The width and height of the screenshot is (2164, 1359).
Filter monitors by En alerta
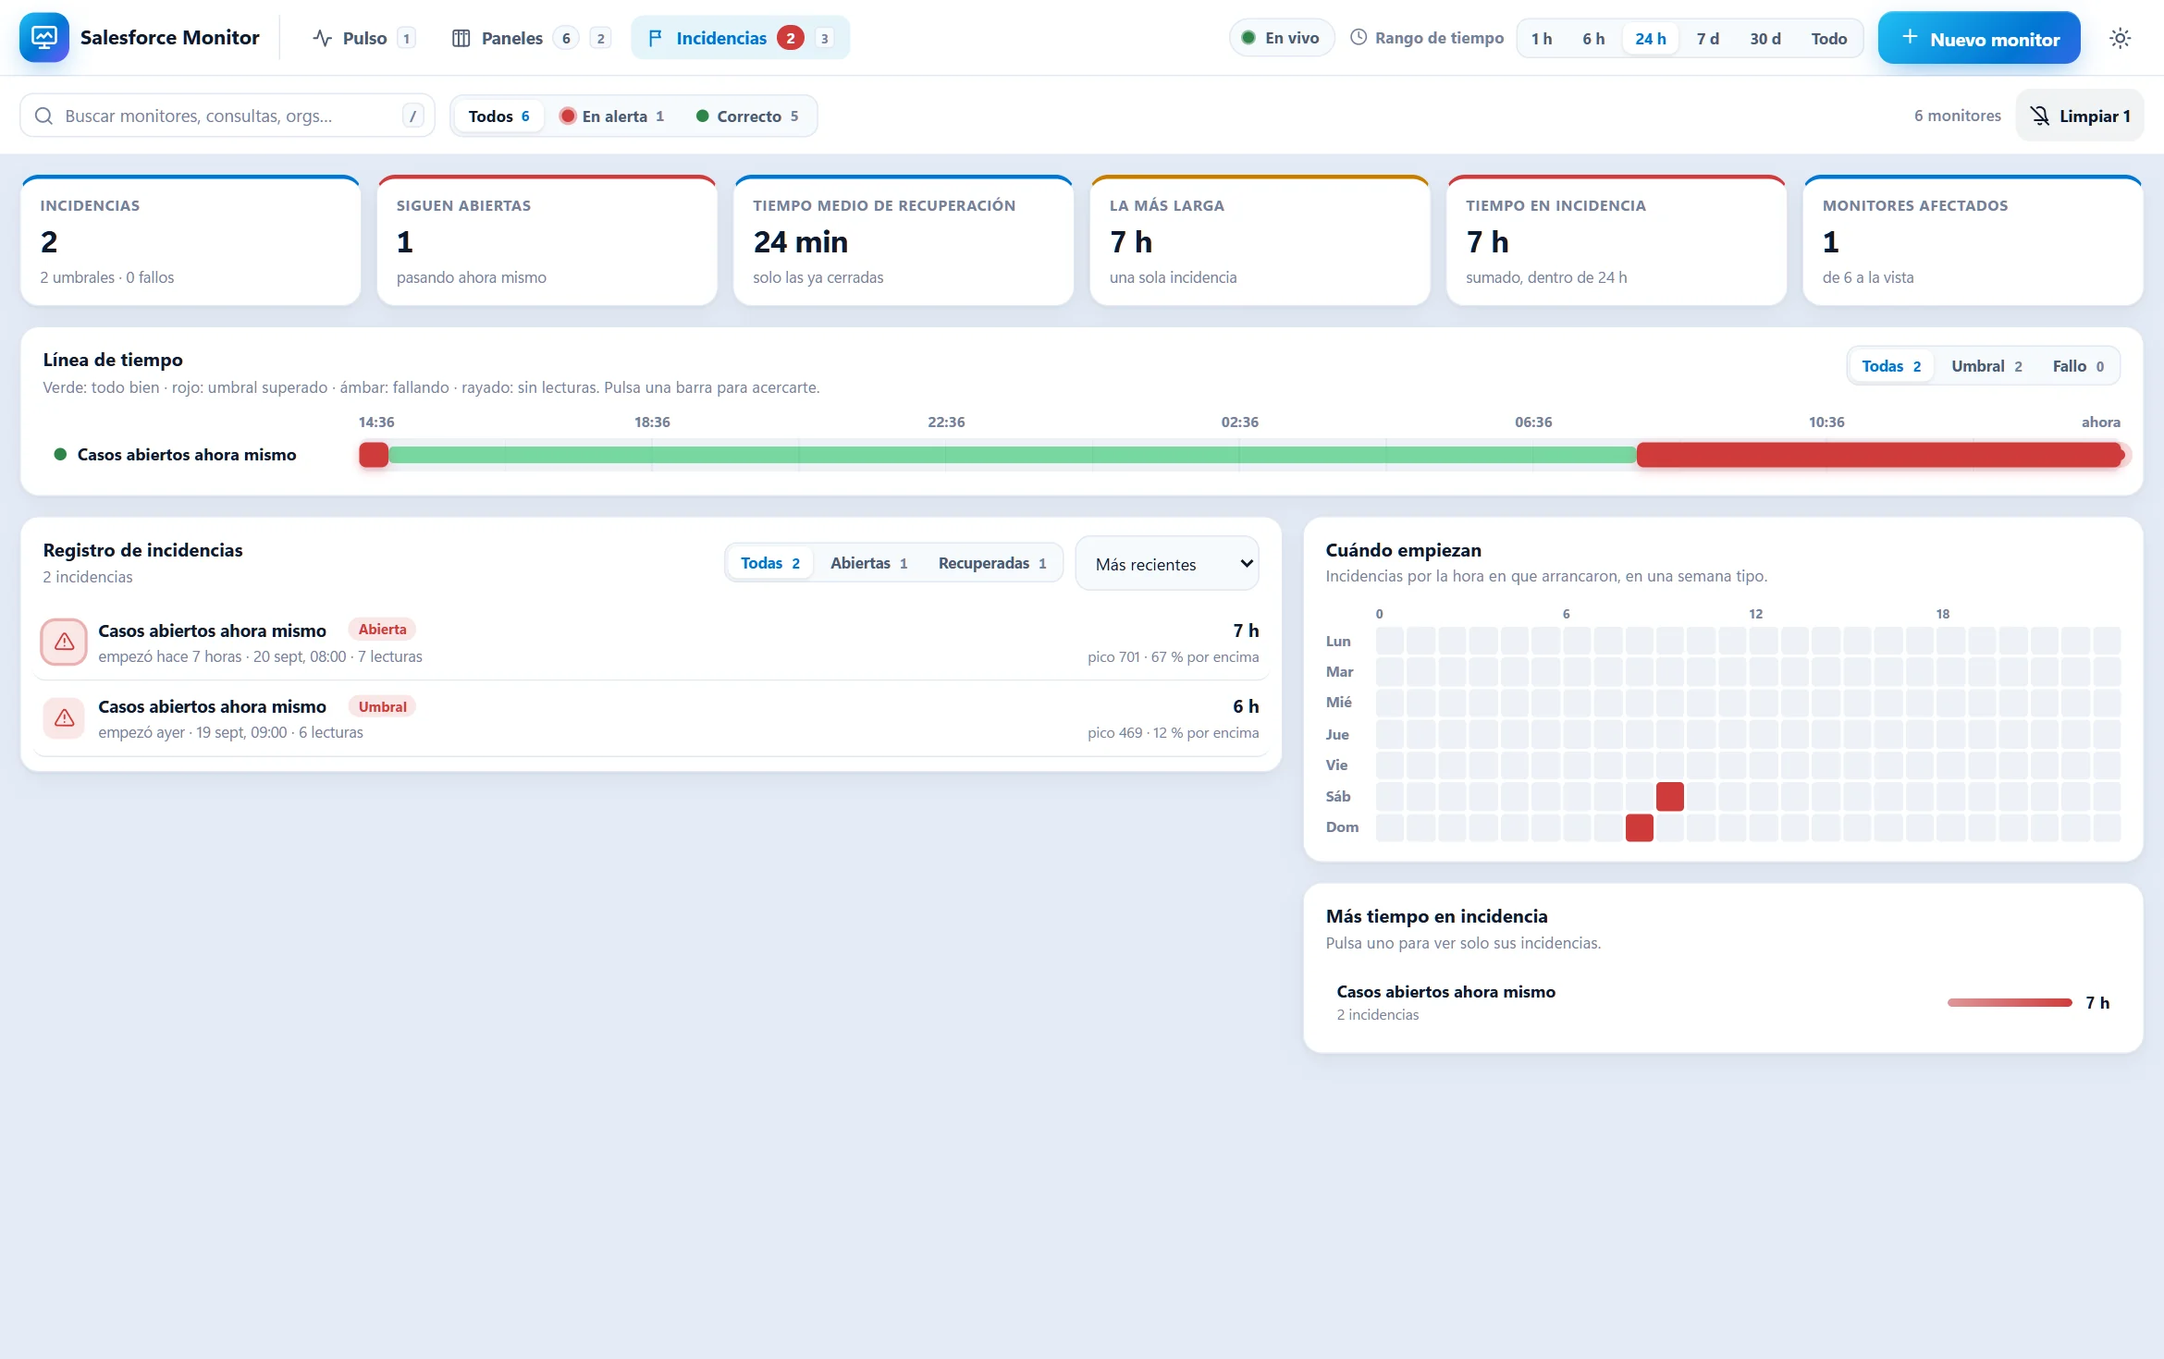[x=611, y=116]
